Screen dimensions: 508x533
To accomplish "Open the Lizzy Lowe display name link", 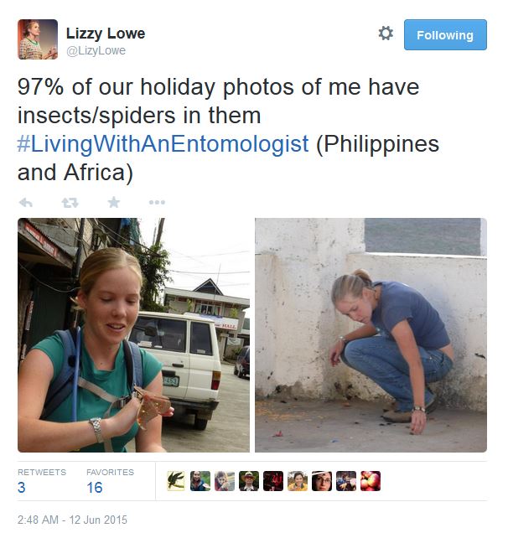I will 106,34.
